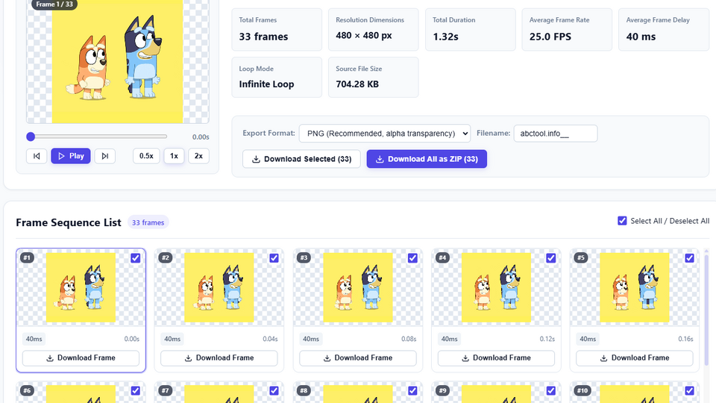Select frame #3 thumbnail
Image resolution: width=716 pixels, height=403 pixels.
click(x=358, y=287)
